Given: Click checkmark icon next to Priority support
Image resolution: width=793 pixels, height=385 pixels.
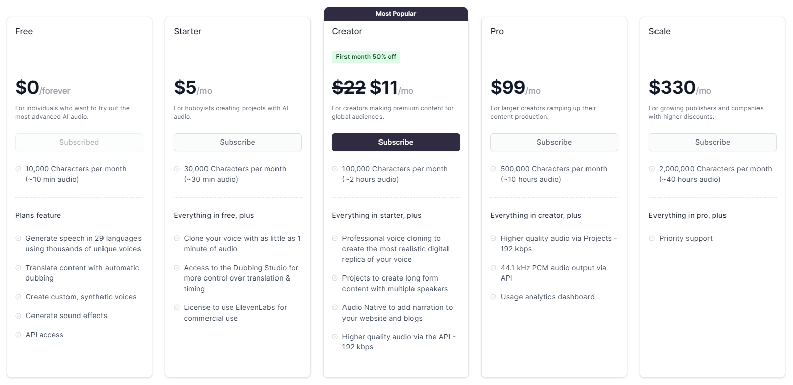Looking at the screenshot, I should [x=651, y=238].
